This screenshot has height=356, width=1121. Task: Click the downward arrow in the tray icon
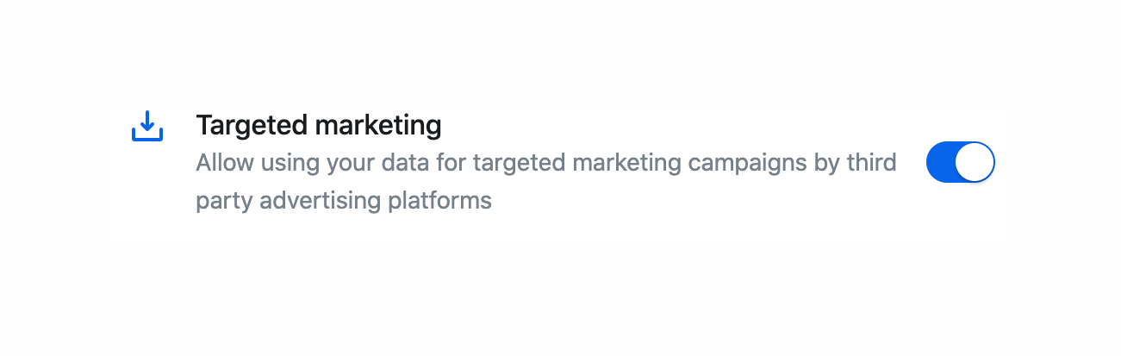147,121
